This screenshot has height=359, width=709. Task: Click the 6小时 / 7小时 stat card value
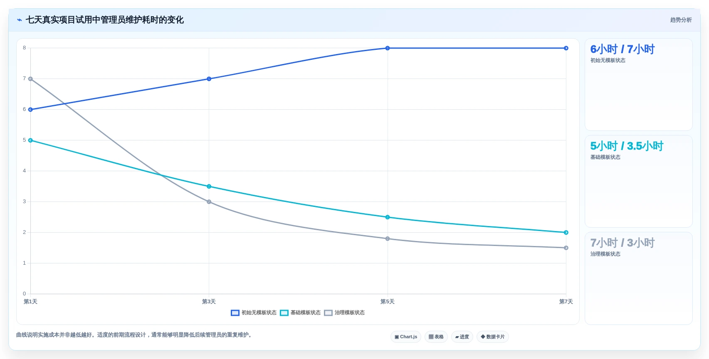tap(623, 49)
